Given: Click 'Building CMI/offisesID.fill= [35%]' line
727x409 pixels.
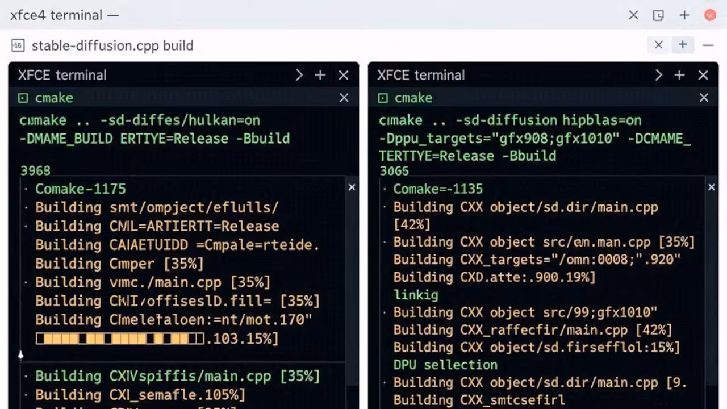Looking at the screenshot, I should (178, 301).
